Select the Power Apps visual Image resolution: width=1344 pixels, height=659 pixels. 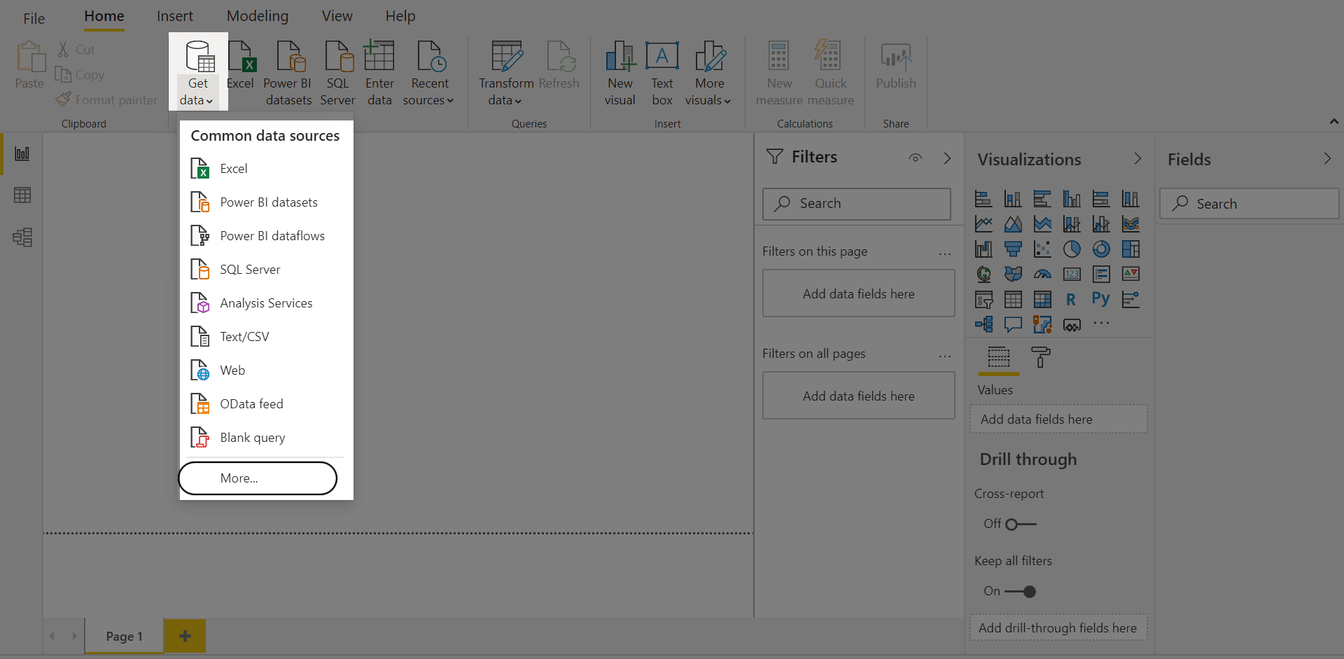point(1072,324)
